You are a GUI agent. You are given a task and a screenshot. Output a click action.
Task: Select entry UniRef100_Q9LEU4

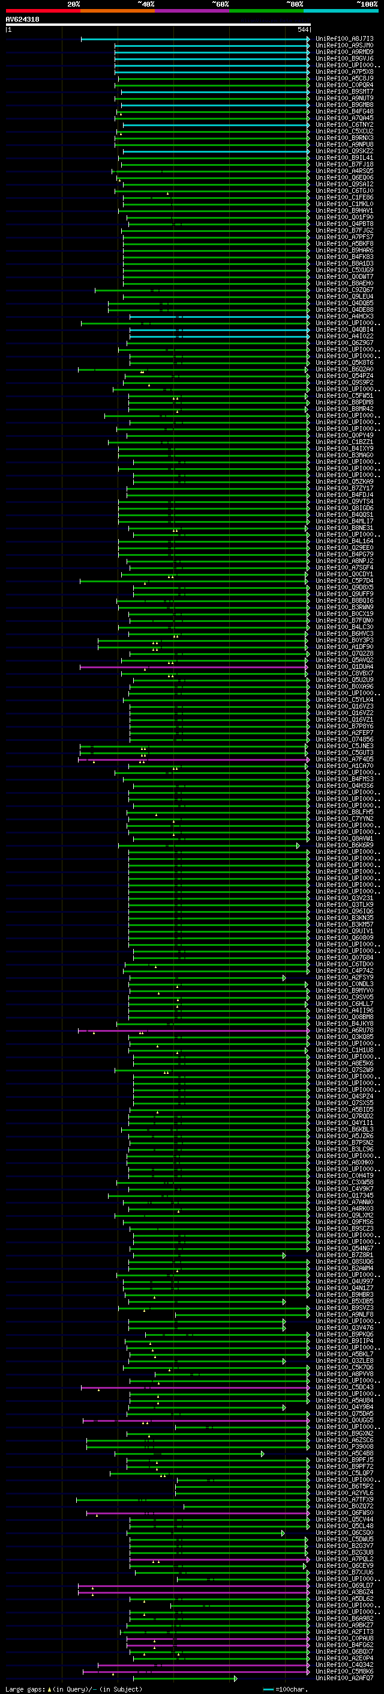[344, 297]
